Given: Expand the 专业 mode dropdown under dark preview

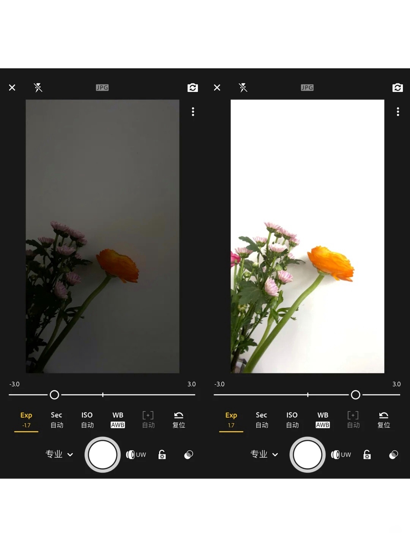Looking at the screenshot, I should tap(59, 454).
